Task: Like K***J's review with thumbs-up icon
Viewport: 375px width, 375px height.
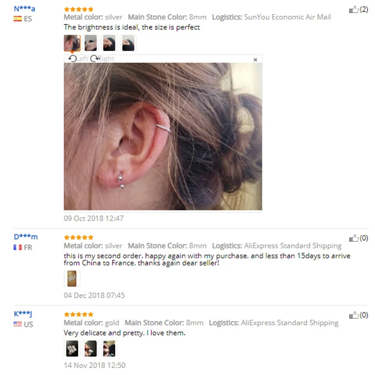Action: [x=354, y=315]
